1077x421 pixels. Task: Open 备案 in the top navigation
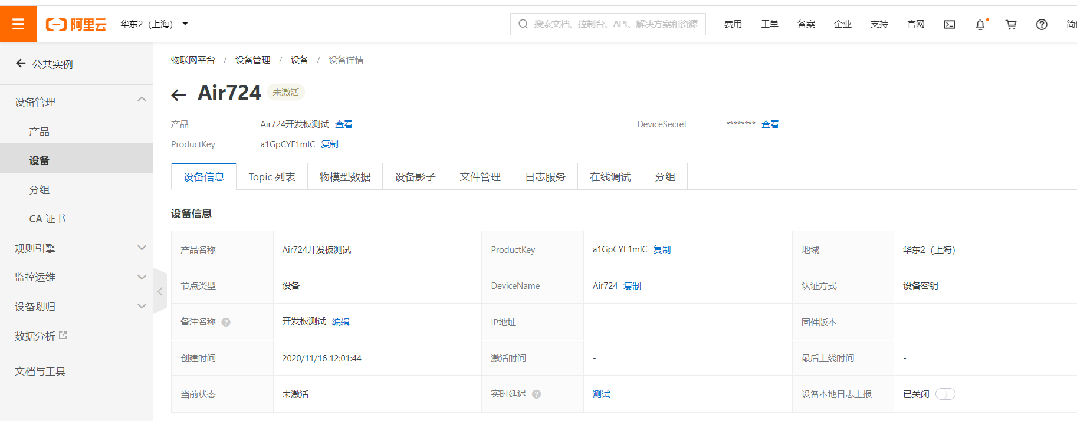(x=806, y=24)
